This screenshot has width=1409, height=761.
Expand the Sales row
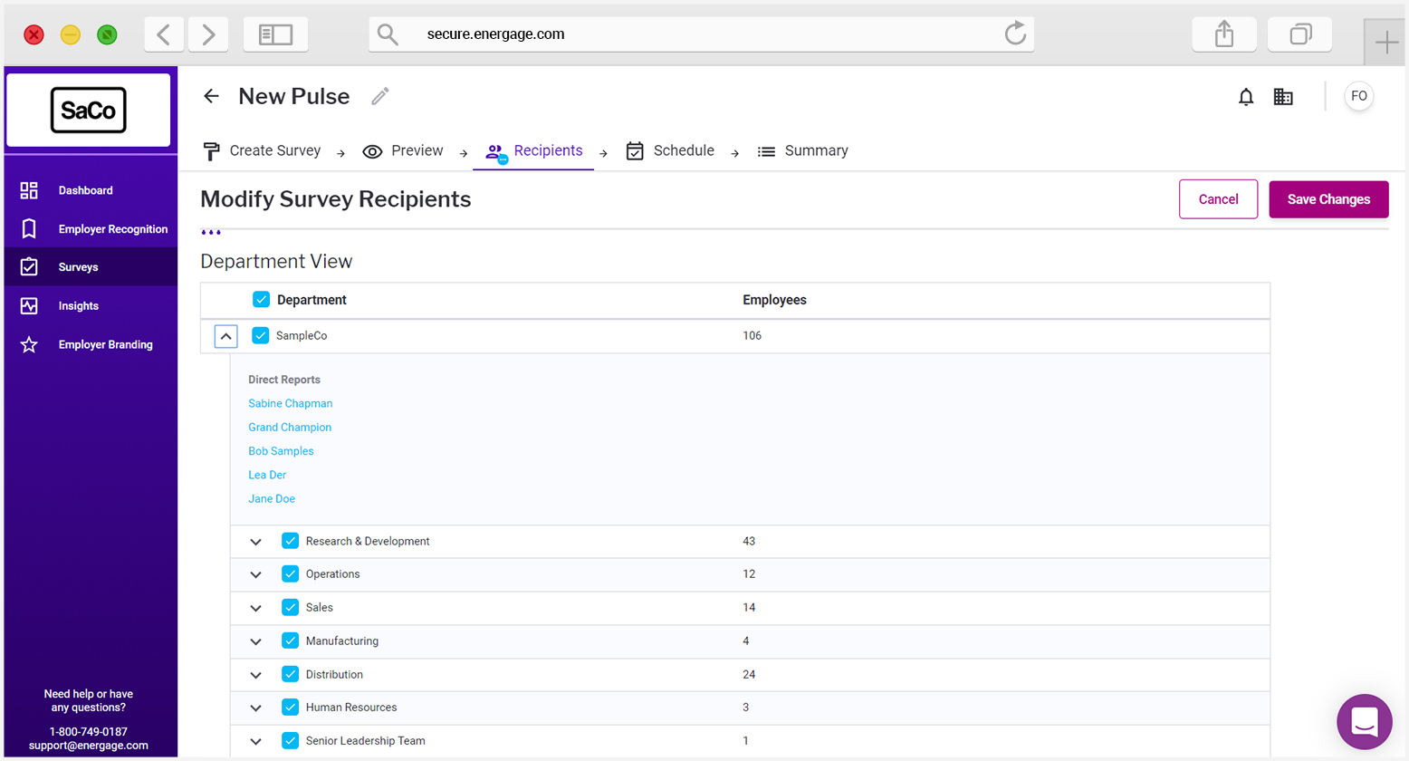[256, 608]
